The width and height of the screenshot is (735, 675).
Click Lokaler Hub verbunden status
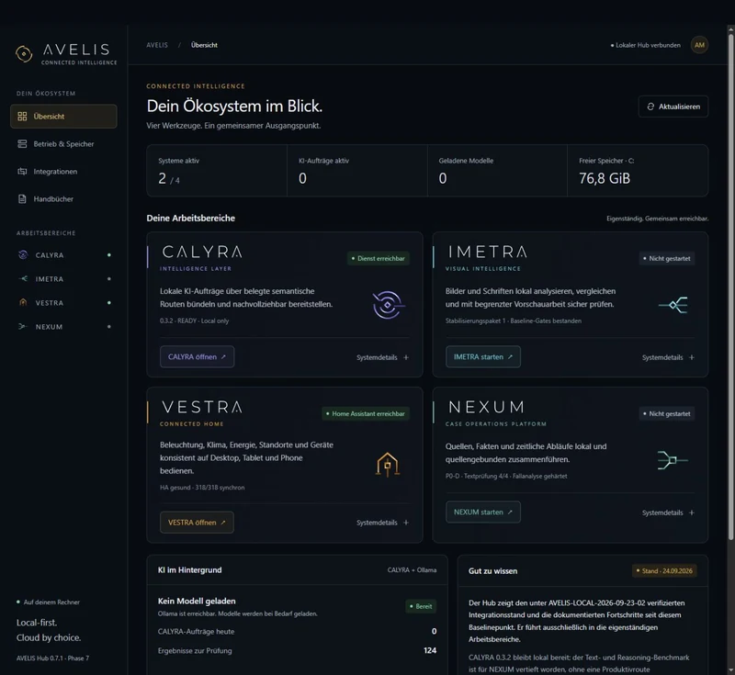pyautogui.click(x=646, y=45)
